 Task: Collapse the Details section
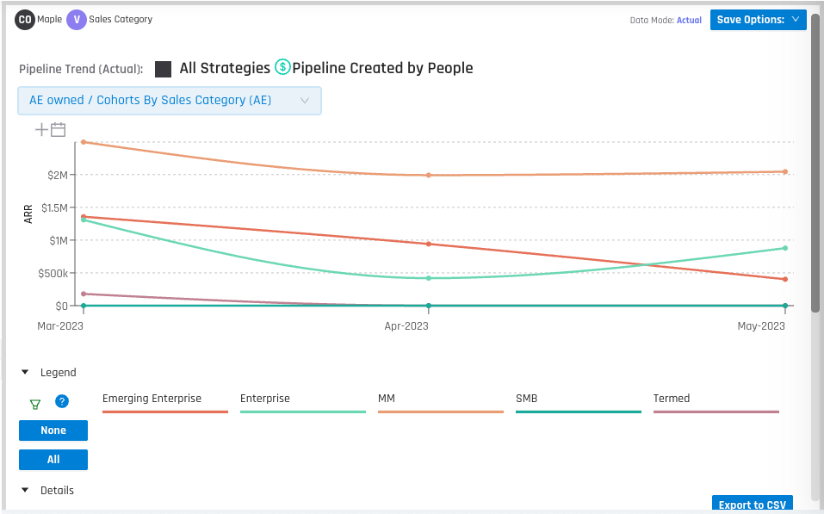coord(25,490)
